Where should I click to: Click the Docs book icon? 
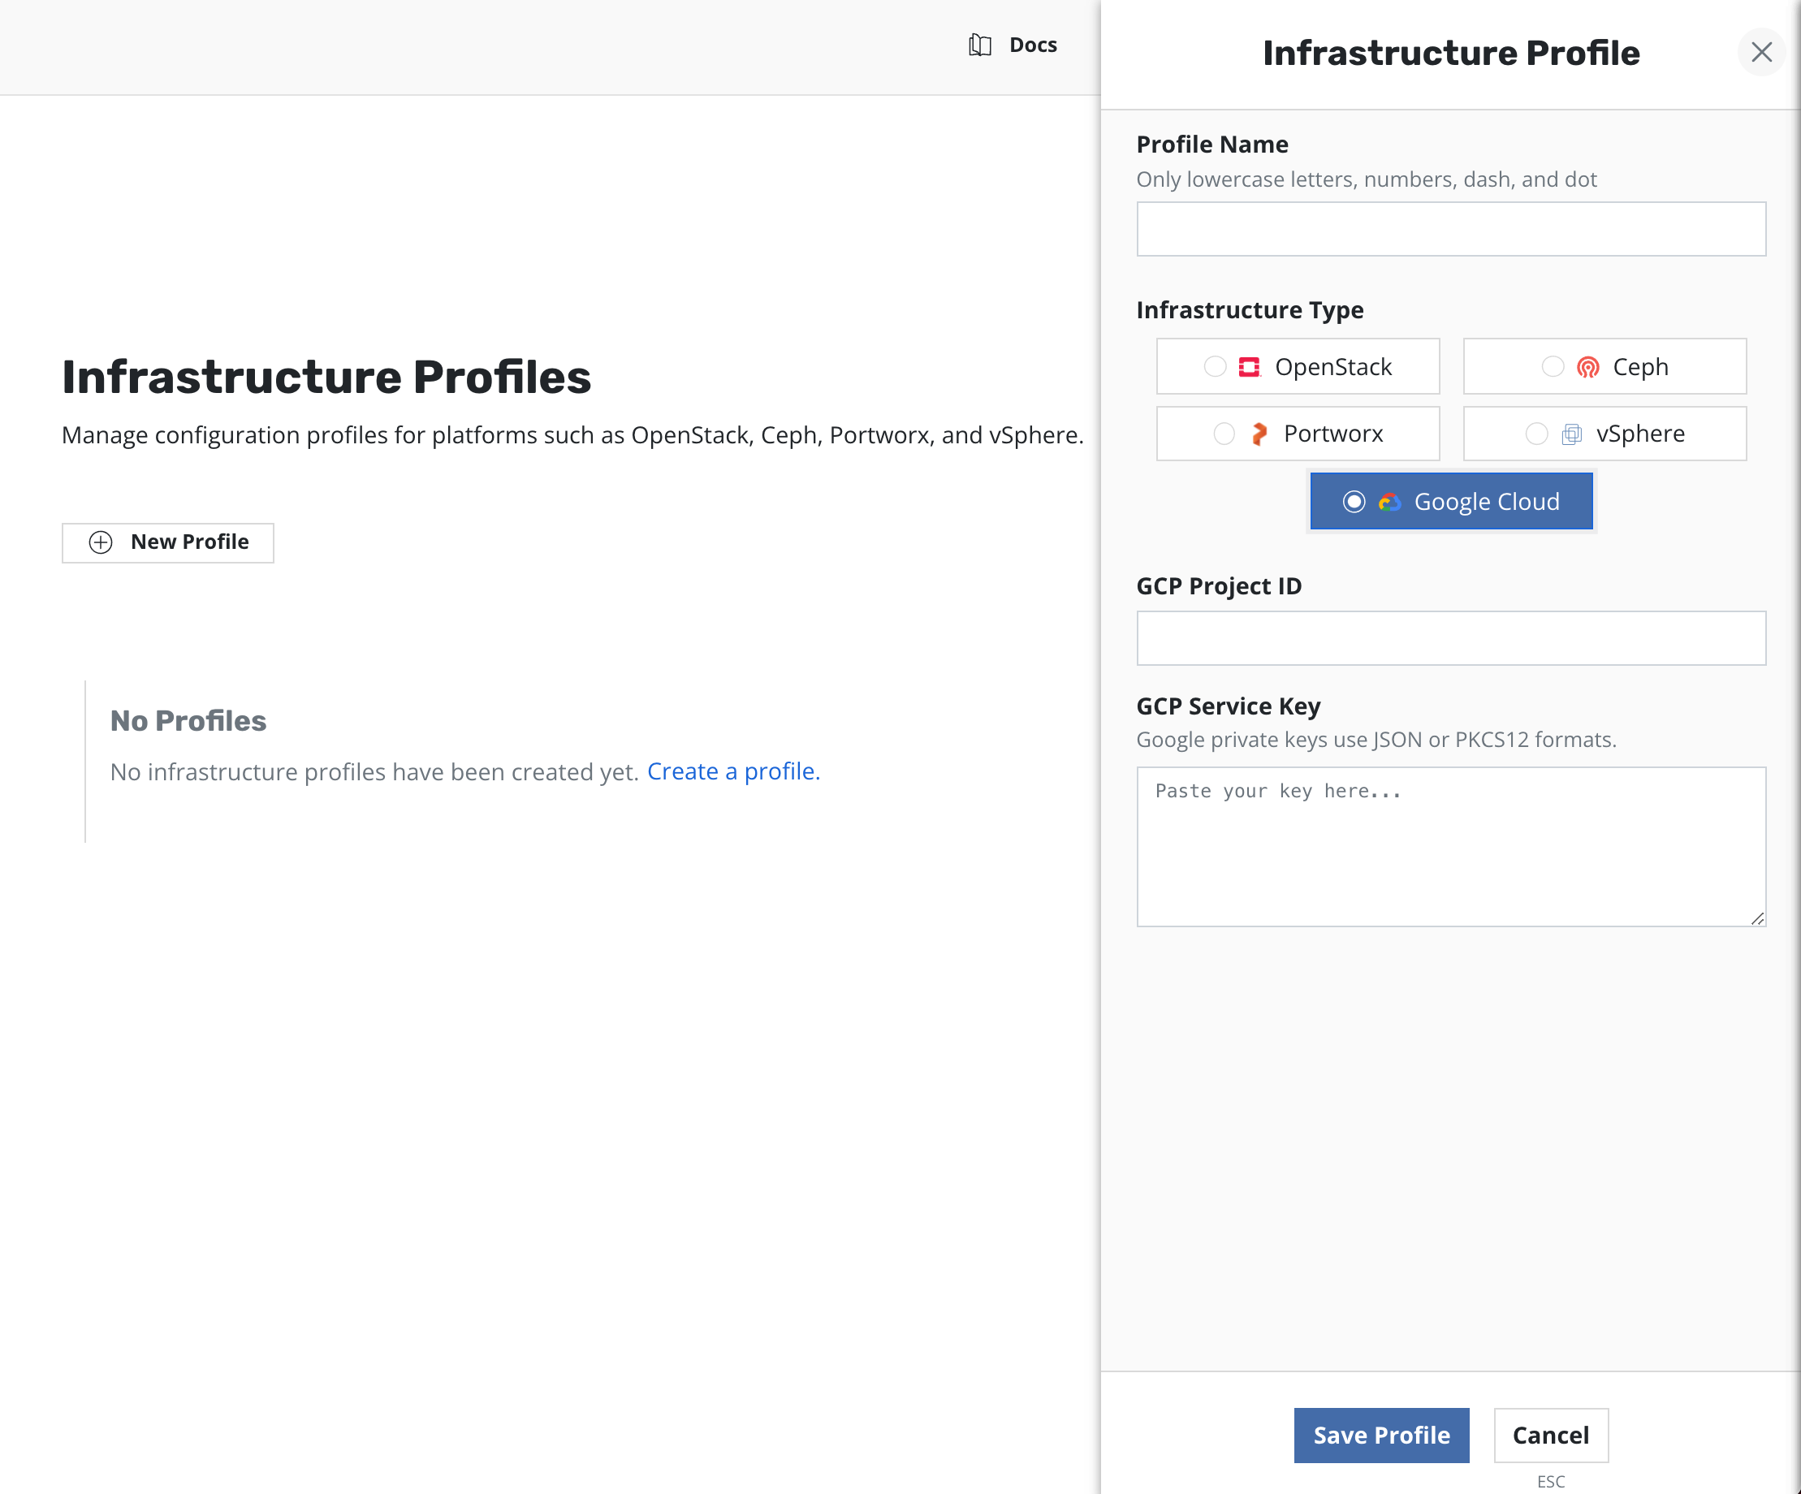point(979,45)
